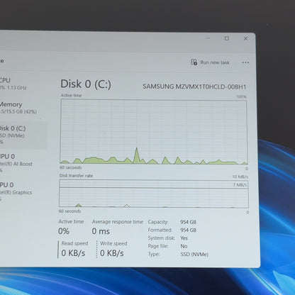Click the Capacity 954 GB value

188,222
